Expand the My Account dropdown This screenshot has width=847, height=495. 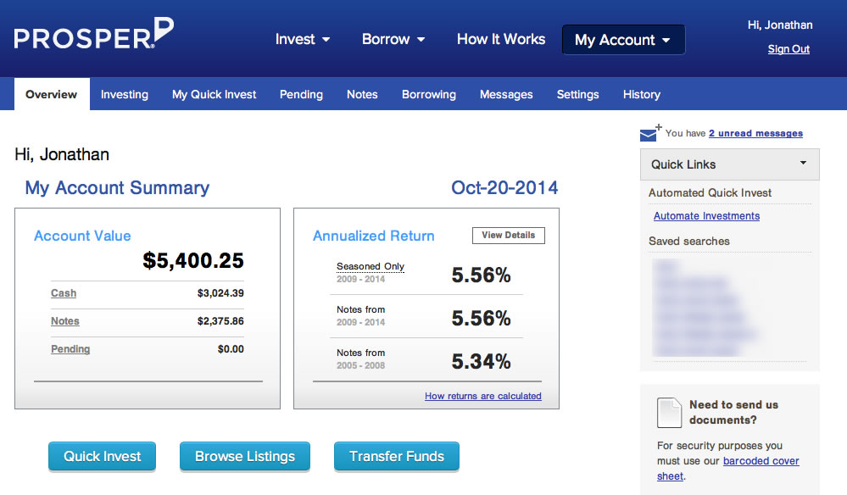pyautogui.click(x=623, y=39)
